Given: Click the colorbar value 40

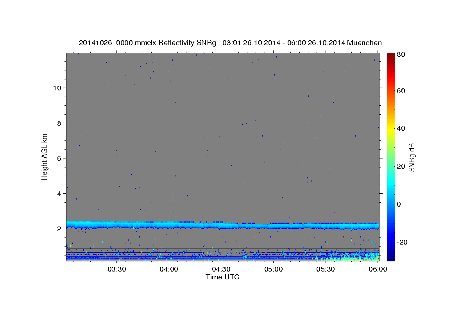Looking at the screenshot, I should tap(400, 128).
